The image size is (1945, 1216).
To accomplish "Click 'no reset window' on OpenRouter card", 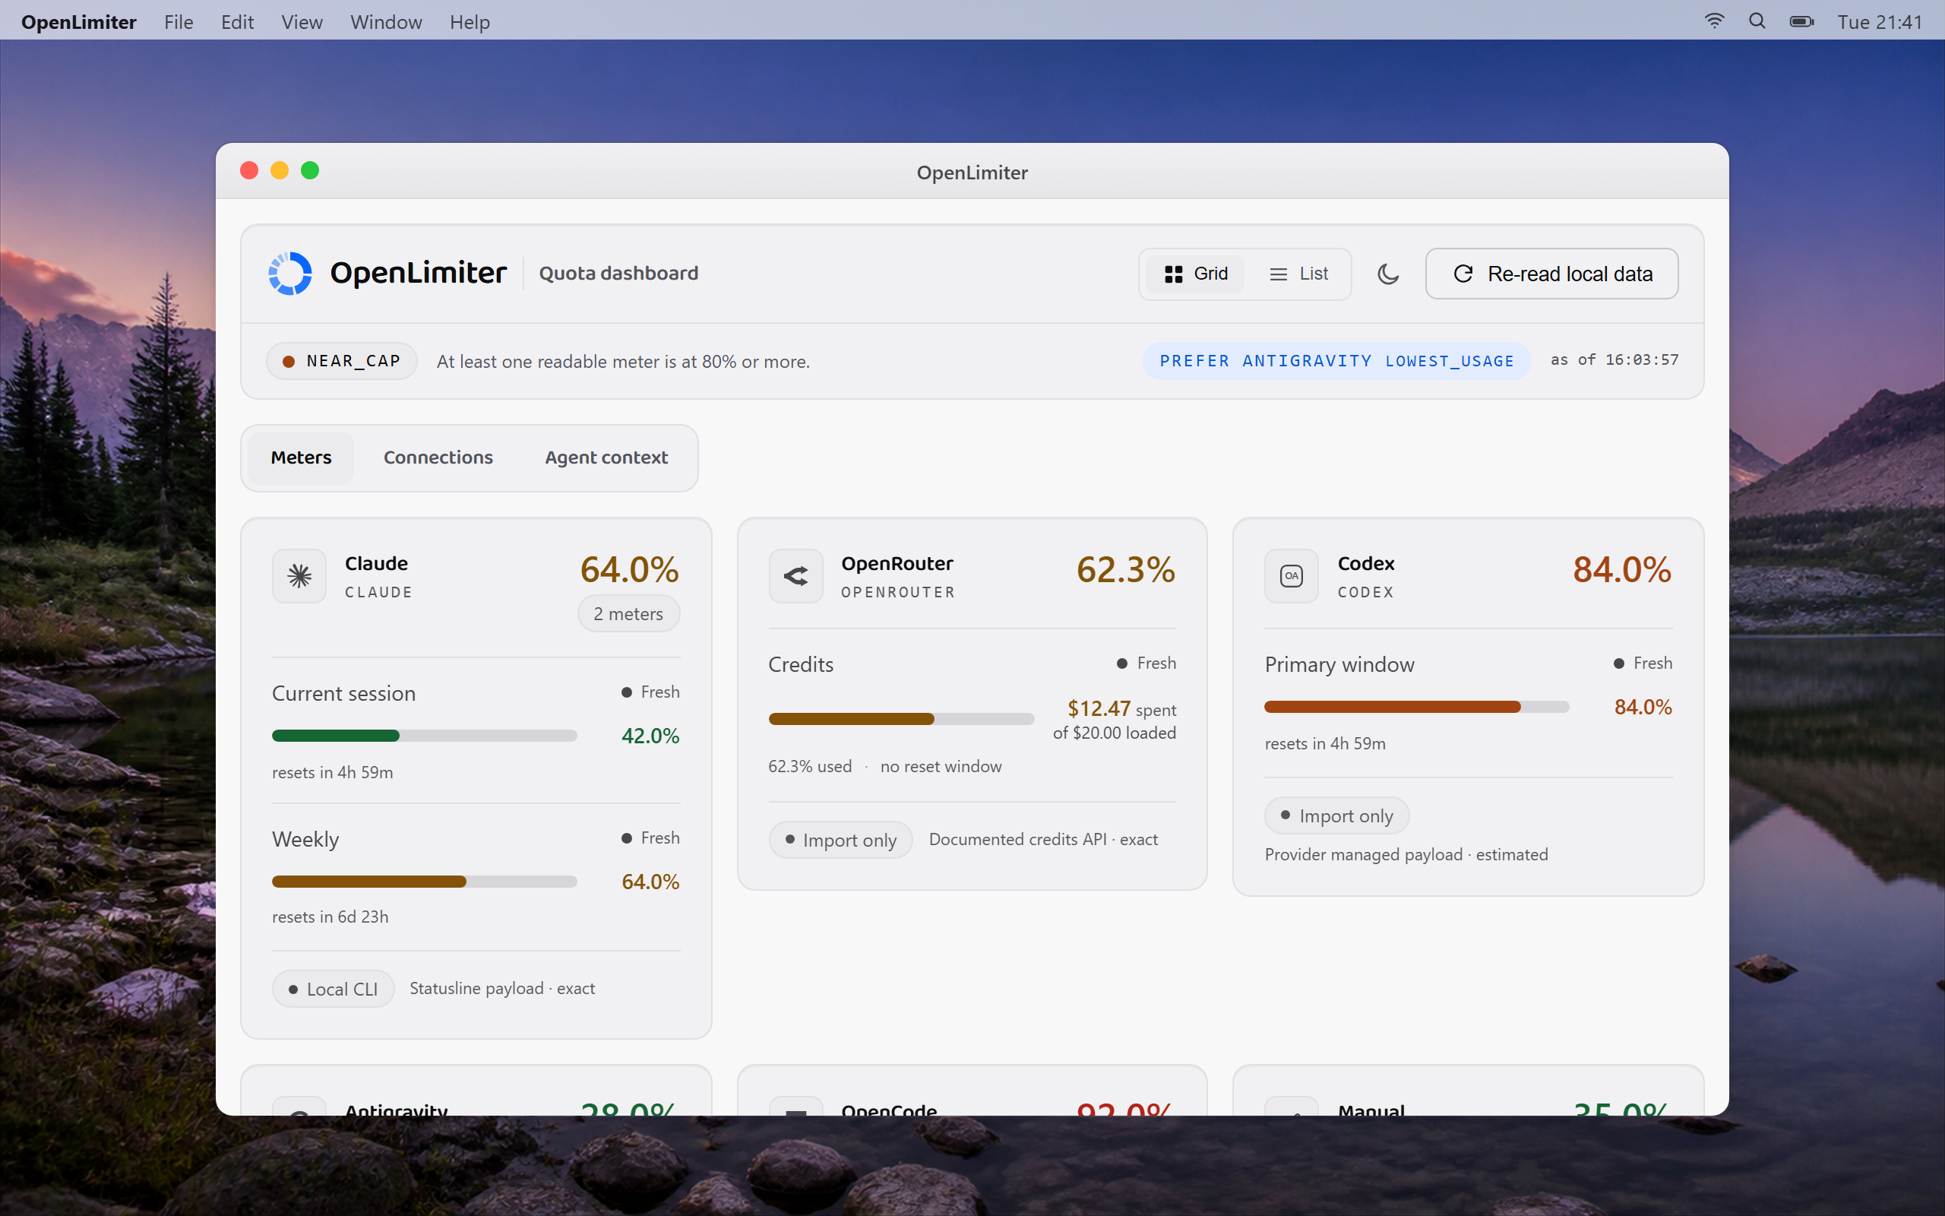I will [941, 766].
